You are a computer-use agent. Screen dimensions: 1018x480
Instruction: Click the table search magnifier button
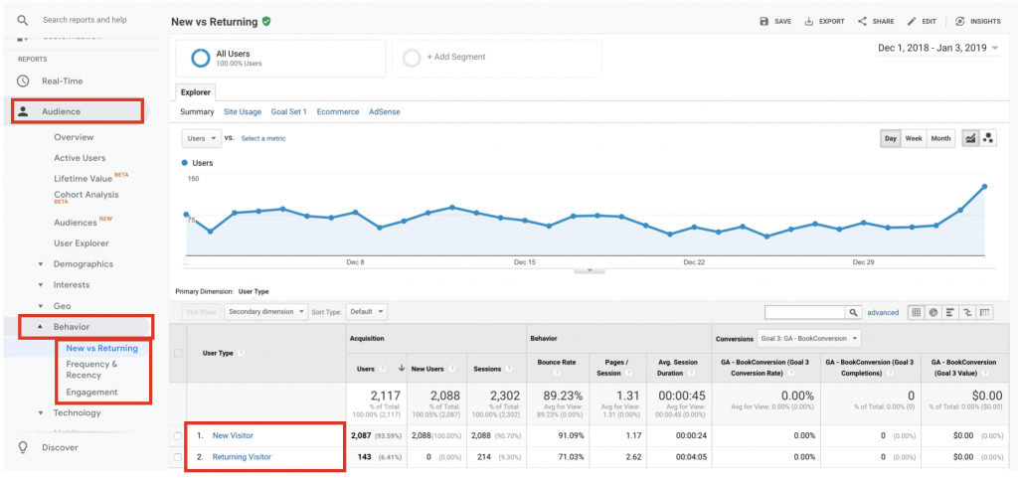coord(853,312)
